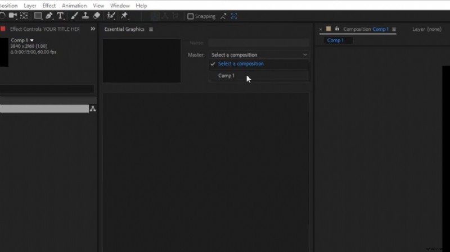The image size is (450, 252).
Task: Open Essential Graphics panel menu
Action: pyautogui.click(x=151, y=29)
